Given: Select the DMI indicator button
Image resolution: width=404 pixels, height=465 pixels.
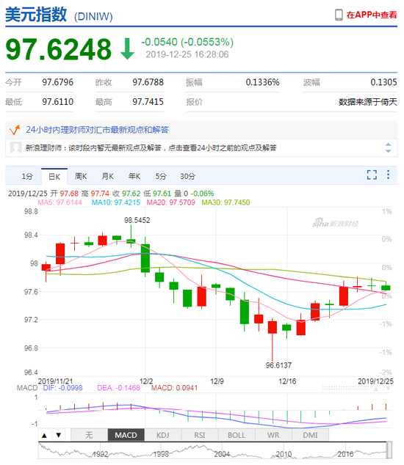Looking at the screenshot, I should coord(310,436).
